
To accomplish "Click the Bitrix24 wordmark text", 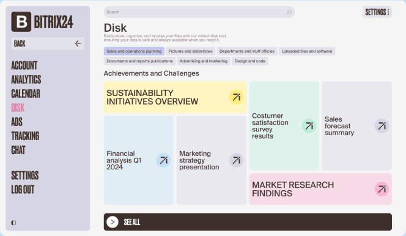I will (54, 22).
